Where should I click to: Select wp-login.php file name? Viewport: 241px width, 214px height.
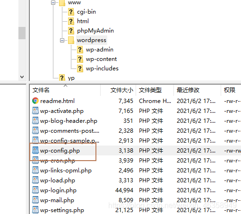point(58,190)
